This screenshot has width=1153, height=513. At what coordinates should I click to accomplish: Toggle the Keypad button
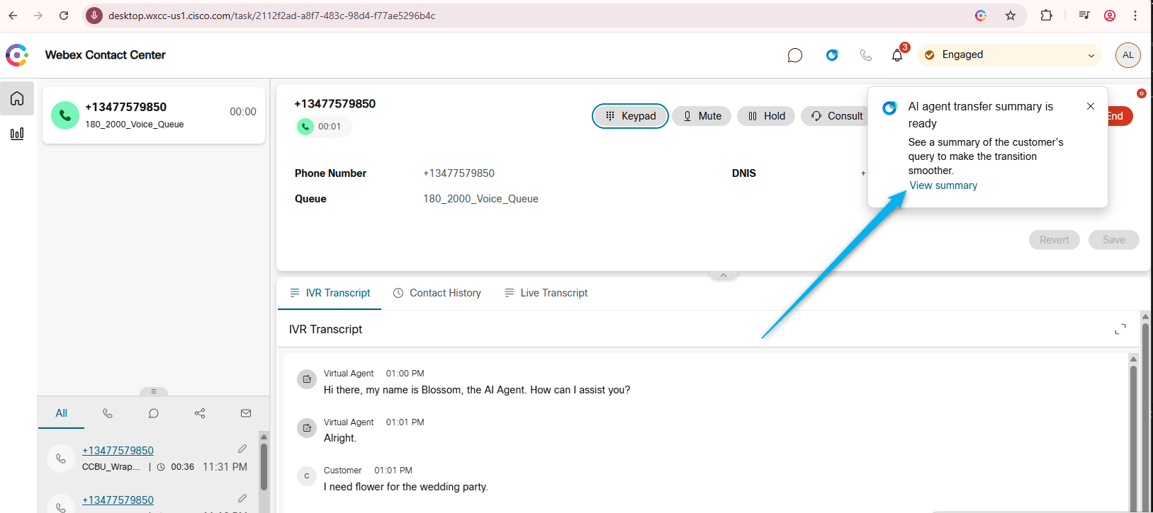(x=630, y=116)
